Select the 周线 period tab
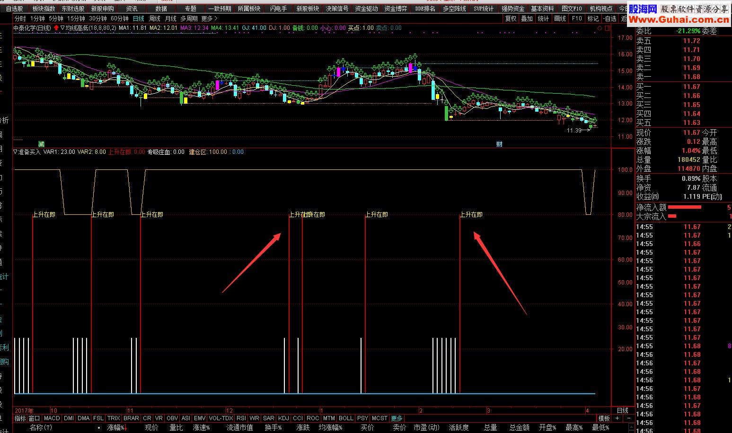 click(155, 18)
